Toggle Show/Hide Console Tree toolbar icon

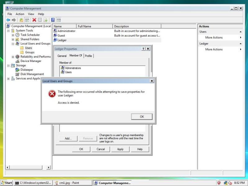[27, 20]
